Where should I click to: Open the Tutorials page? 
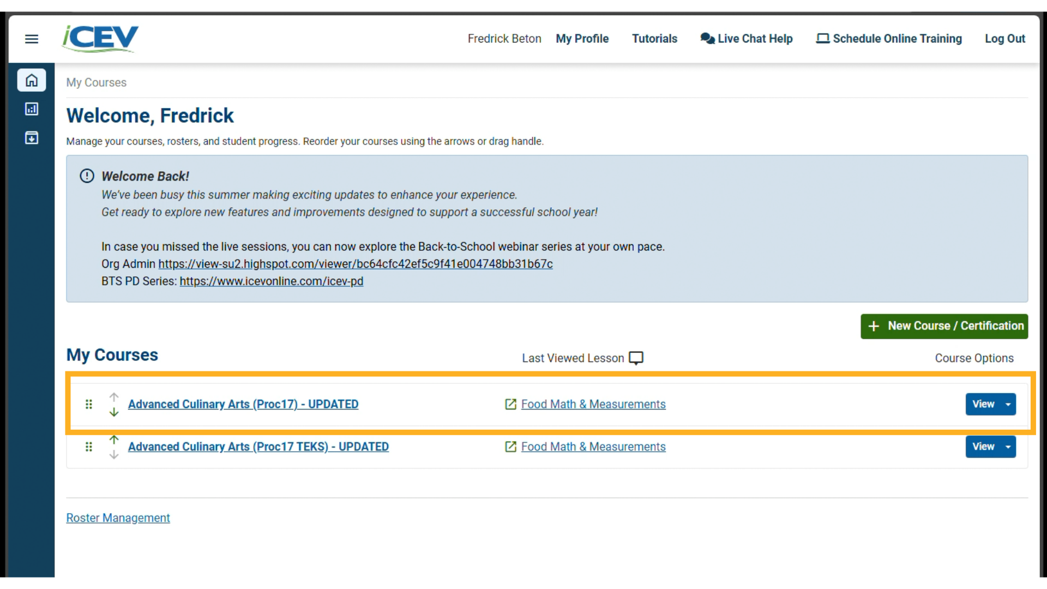[x=654, y=39]
